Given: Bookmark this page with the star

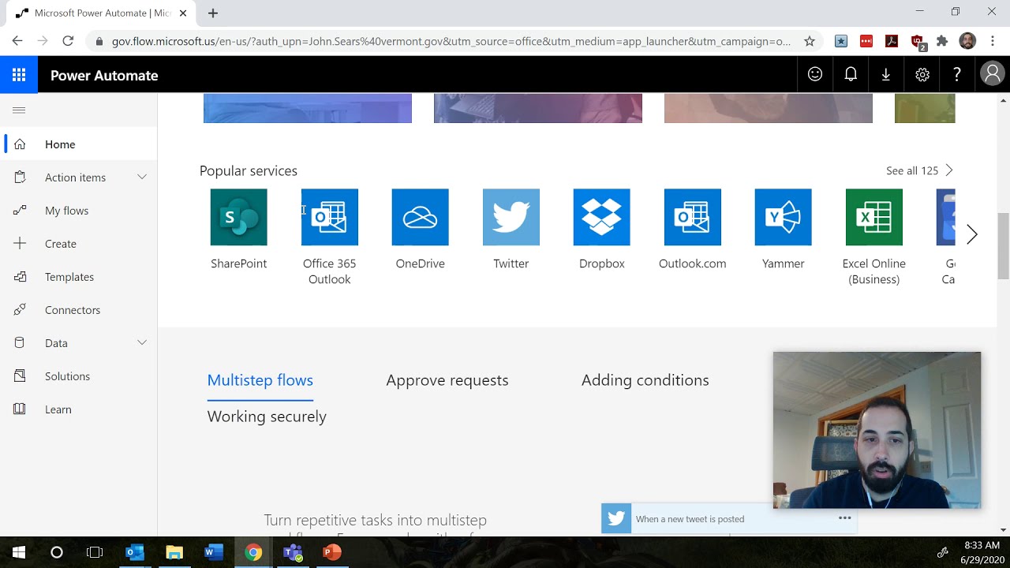Looking at the screenshot, I should click(x=810, y=41).
